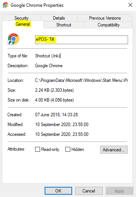Click the large Chrome shortcut icon
This screenshot has height=197, width=136.
click(14, 39)
